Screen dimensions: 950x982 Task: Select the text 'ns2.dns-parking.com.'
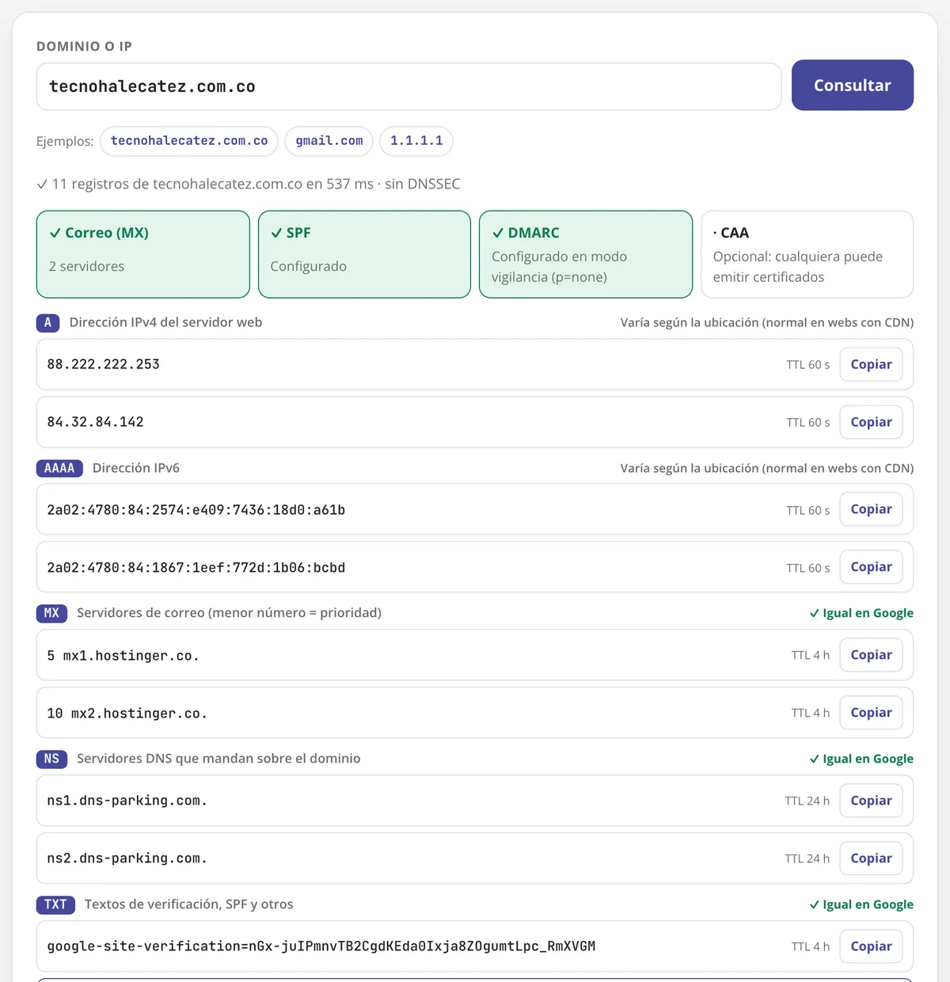pyautogui.click(x=127, y=858)
